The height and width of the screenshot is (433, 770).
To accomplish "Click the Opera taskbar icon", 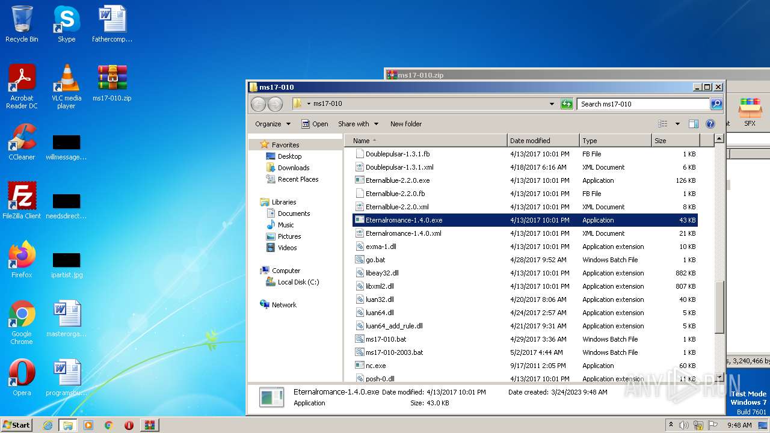I will pyautogui.click(x=129, y=425).
